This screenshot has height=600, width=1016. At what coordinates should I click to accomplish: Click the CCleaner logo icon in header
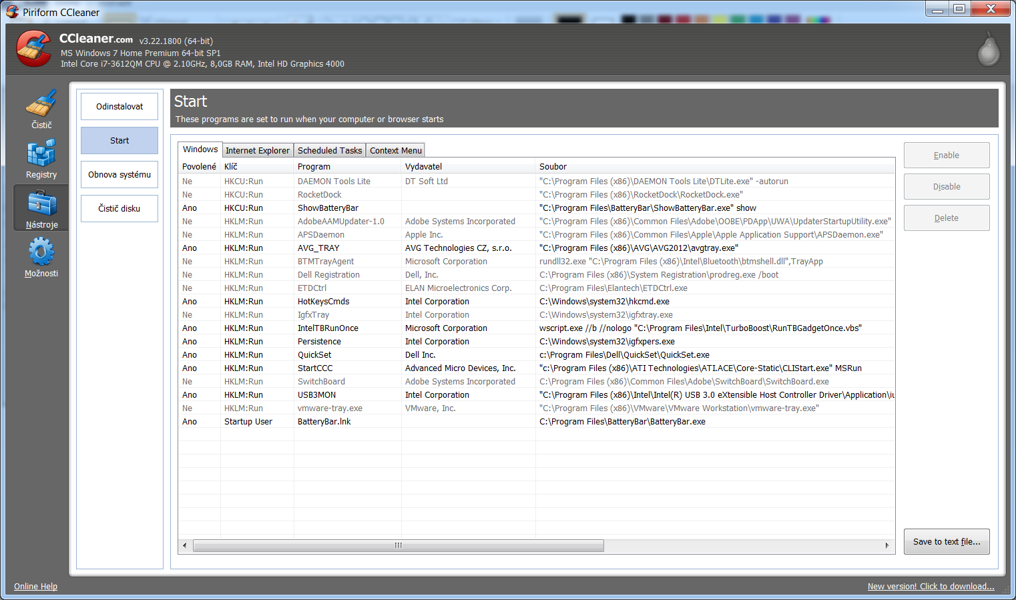[33, 49]
